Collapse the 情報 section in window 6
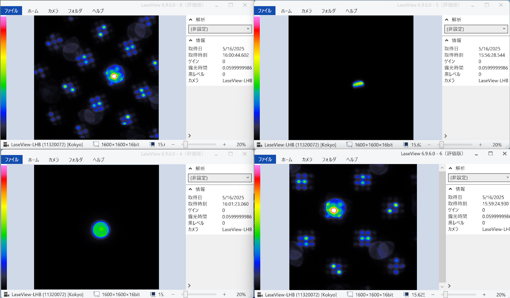This screenshot has height=298, width=510. coord(450,189)
